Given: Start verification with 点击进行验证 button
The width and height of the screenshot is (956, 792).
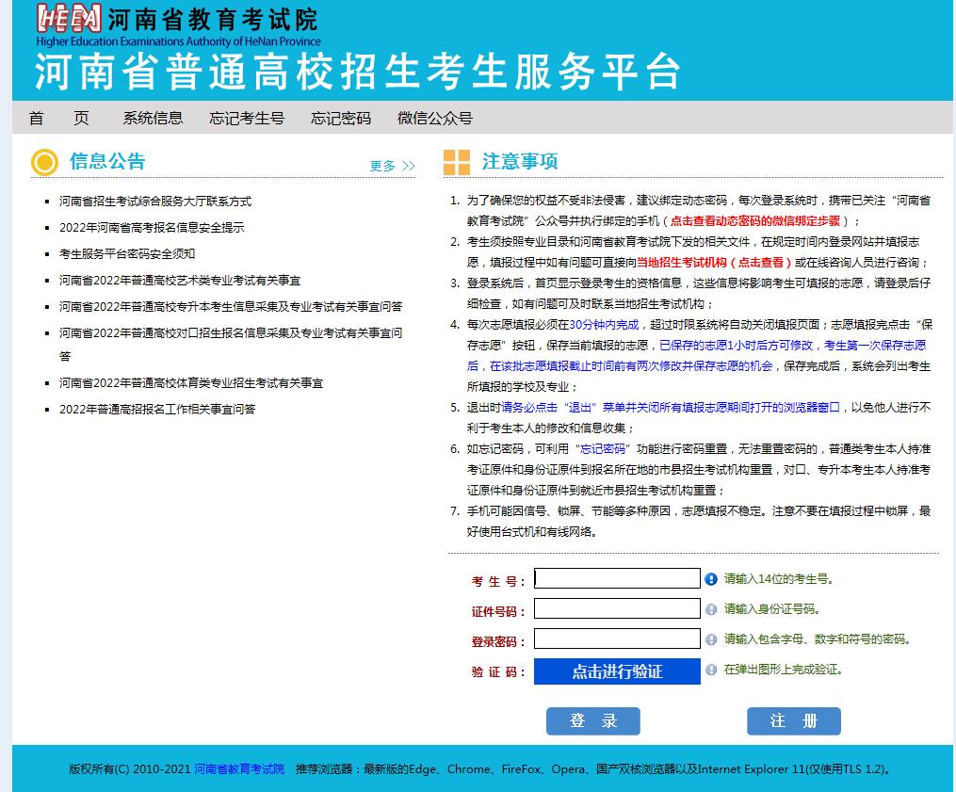Looking at the screenshot, I should [617, 671].
